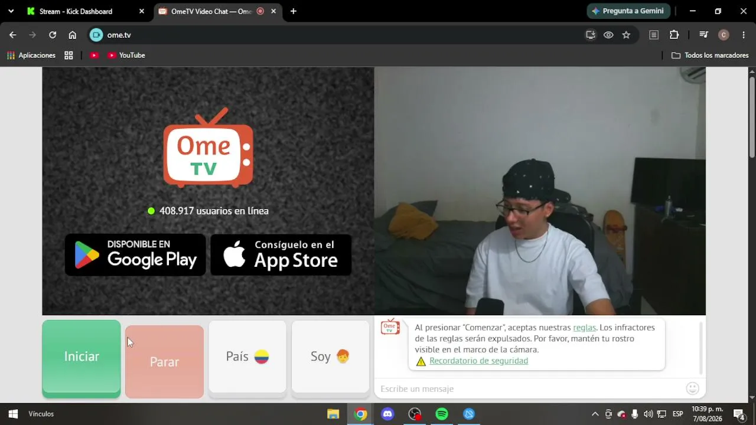The height and width of the screenshot is (425, 756).
Task: Open Spotify from the taskbar
Action: pyautogui.click(x=442, y=414)
